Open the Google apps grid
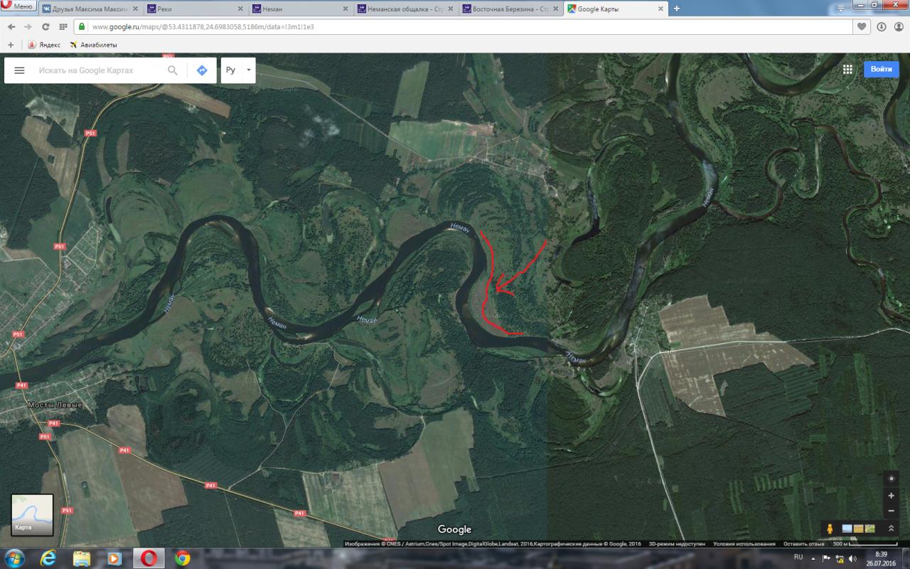Screen dimensions: 910x569 pos(847,69)
